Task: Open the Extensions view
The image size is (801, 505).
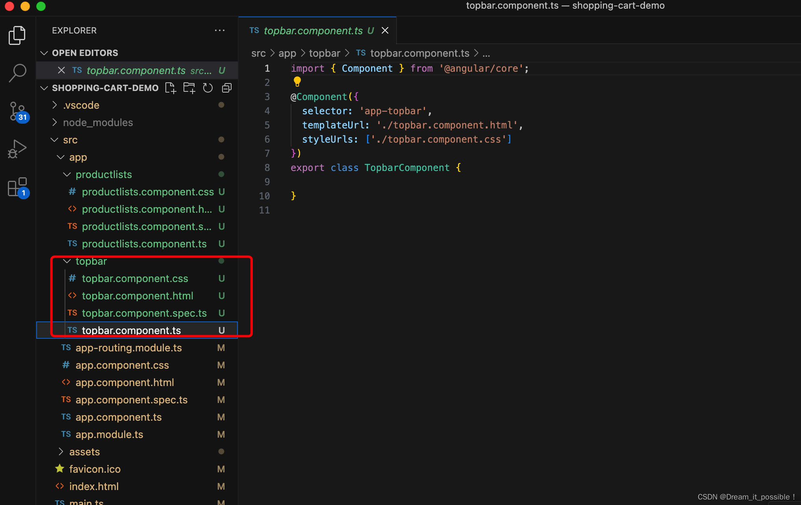Action: pyautogui.click(x=17, y=188)
